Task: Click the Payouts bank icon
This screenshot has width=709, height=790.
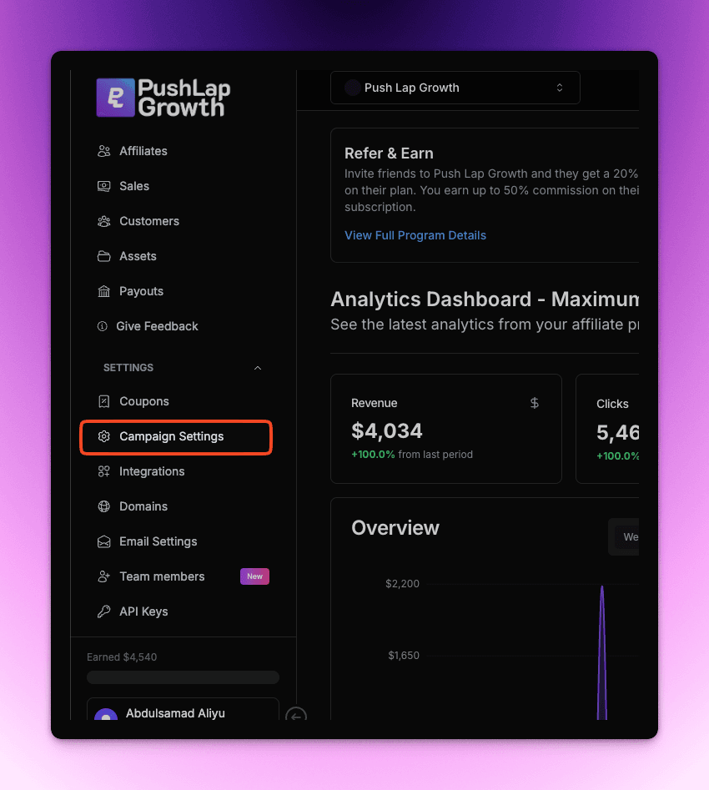Action: (x=103, y=291)
